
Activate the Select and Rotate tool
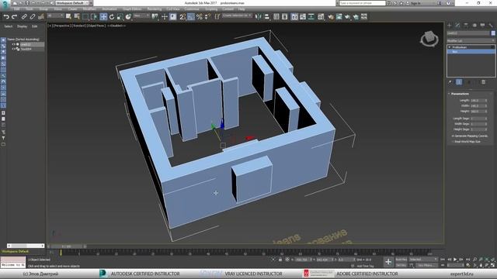click(112, 17)
